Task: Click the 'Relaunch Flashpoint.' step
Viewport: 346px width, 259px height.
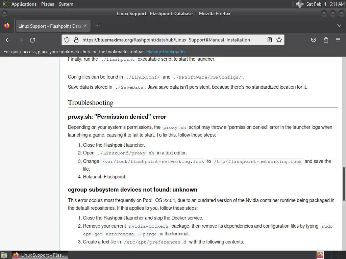Action: [x=105, y=177]
